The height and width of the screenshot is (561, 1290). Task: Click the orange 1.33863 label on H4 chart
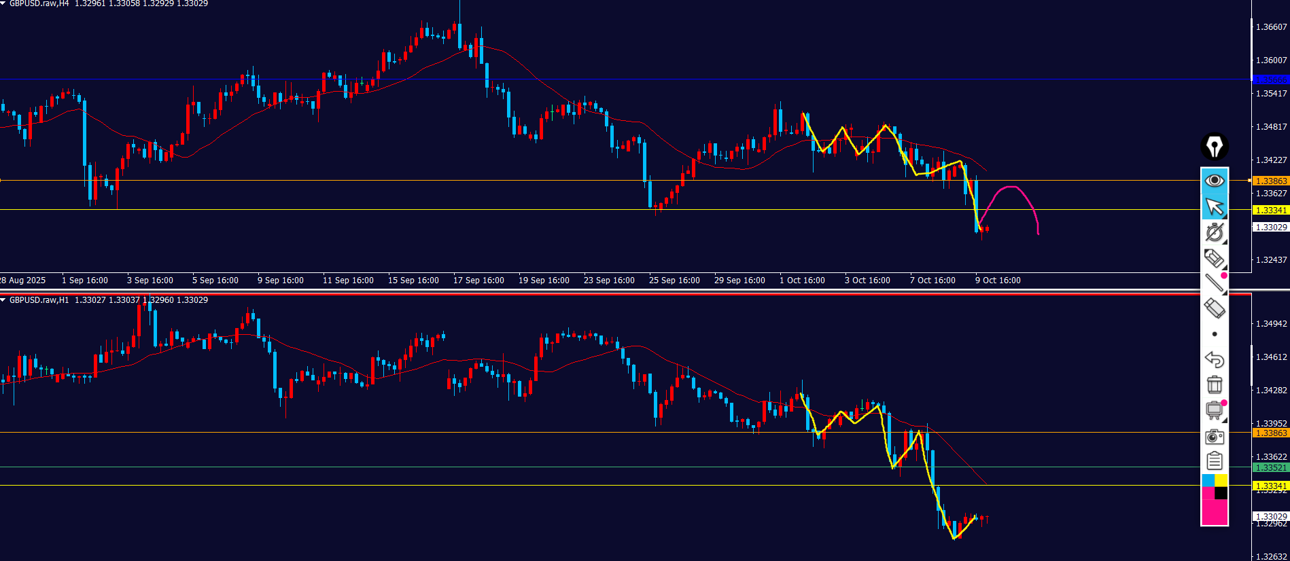pos(1270,181)
